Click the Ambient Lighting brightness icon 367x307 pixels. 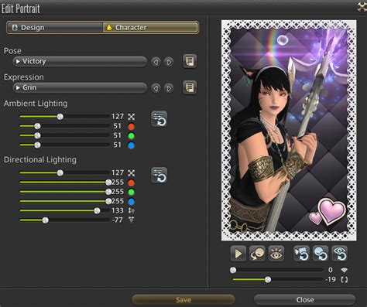(x=132, y=117)
